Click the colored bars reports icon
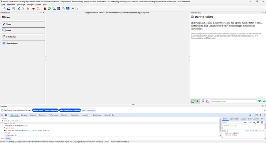Screen dimensions: 266x143 click(77, 8)
